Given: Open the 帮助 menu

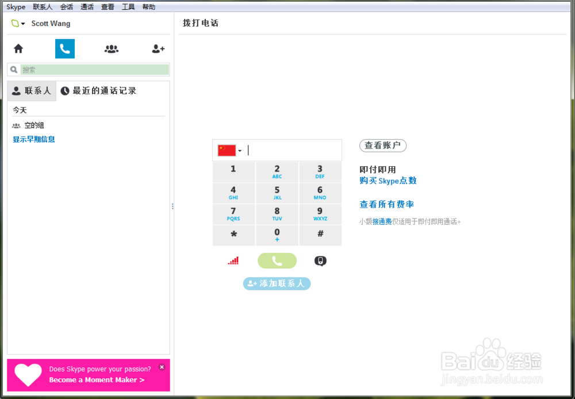Looking at the screenshot, I should (149, 7).
